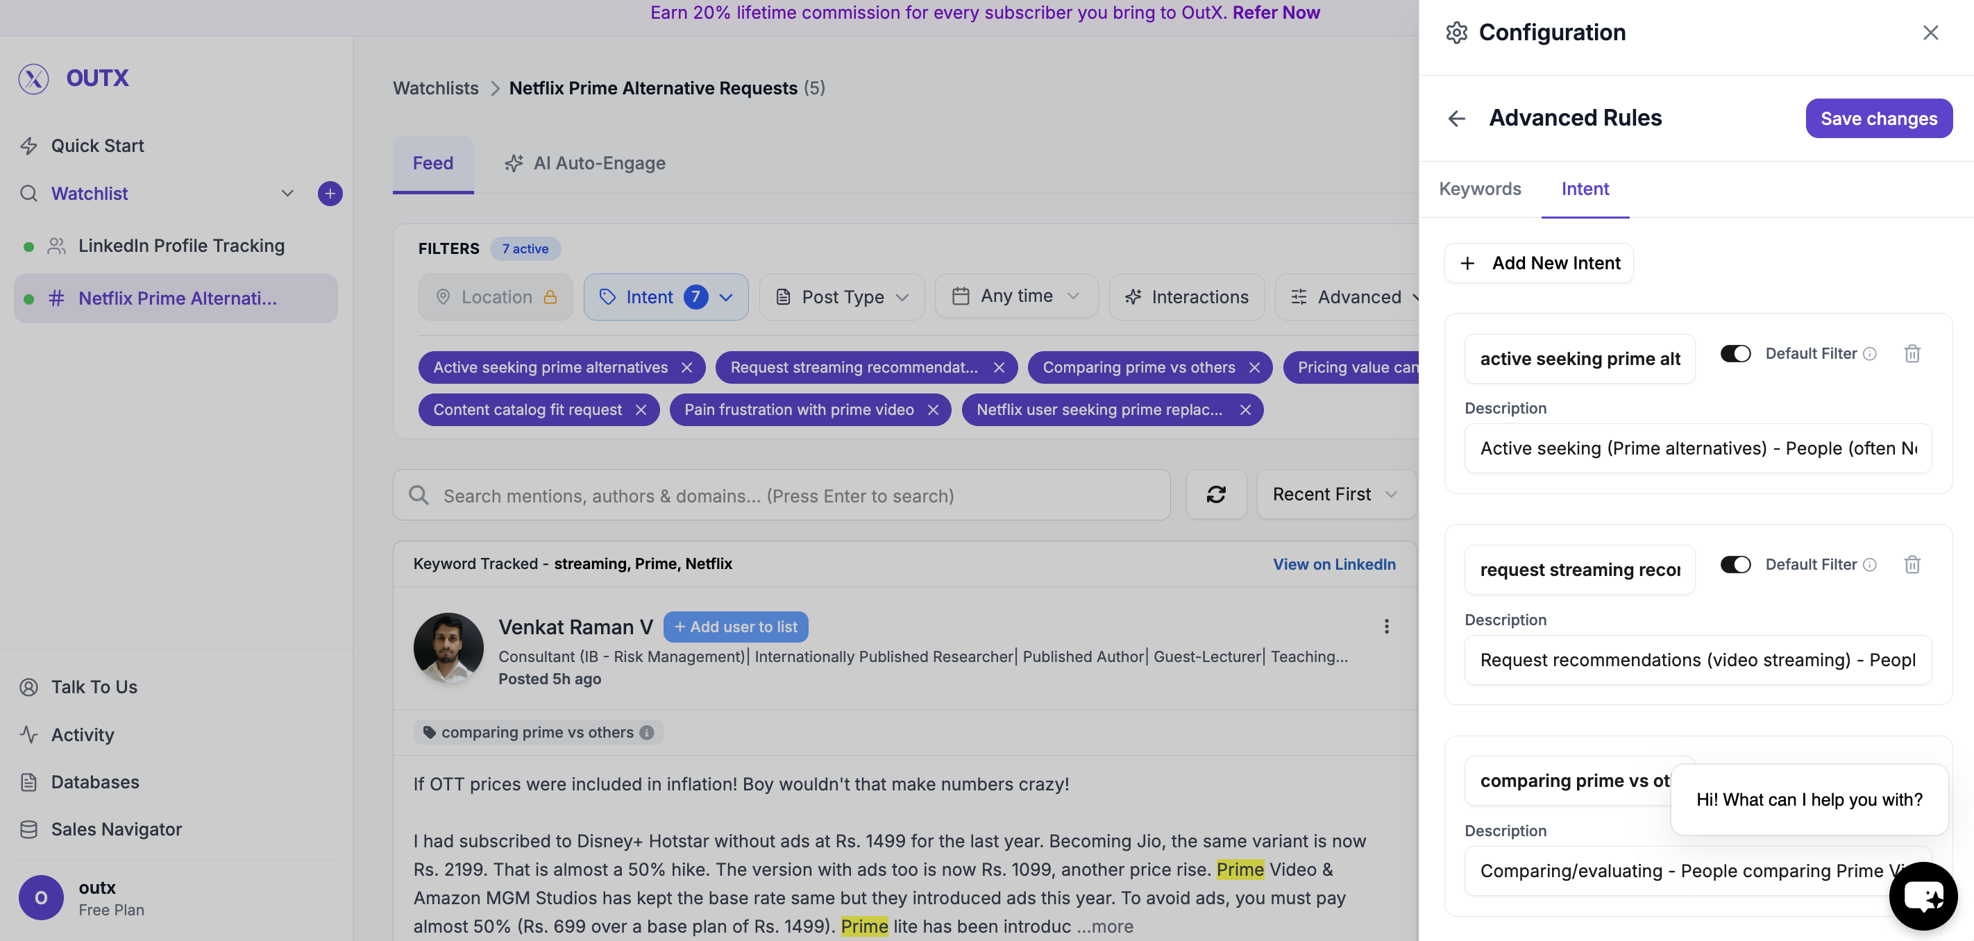Screen dimensions: 1974x941
Task: Open the Any time date dropdown
Action: pyautogui.click(x=1015, y=296)
